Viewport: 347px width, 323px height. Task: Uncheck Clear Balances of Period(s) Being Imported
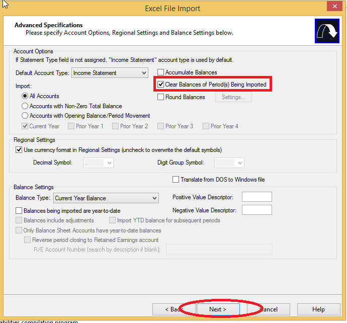point(161,85)
